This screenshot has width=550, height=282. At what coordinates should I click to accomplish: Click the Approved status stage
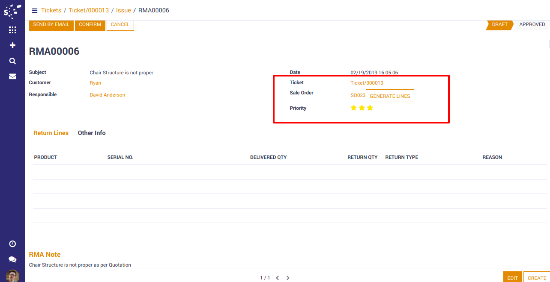[x=532, y=25]
